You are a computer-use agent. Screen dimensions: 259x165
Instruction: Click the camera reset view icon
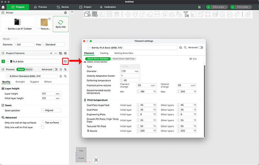tap(96, 160)
